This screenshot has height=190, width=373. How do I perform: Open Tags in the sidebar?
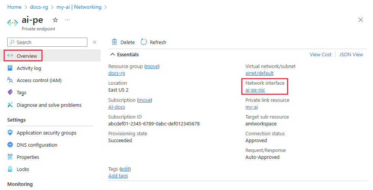pyautogui.click(x=21, y=93)
